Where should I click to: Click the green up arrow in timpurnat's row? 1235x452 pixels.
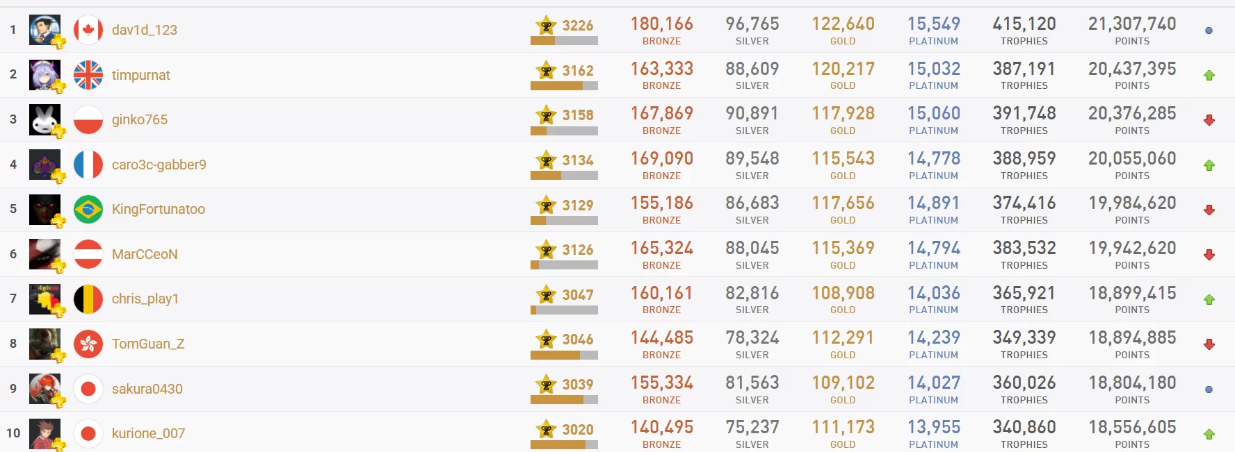pyautogui.click(x=1209, y=75)
